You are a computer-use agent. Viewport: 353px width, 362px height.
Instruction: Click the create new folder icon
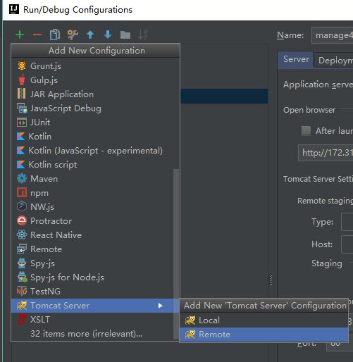[x=125, y=35]
